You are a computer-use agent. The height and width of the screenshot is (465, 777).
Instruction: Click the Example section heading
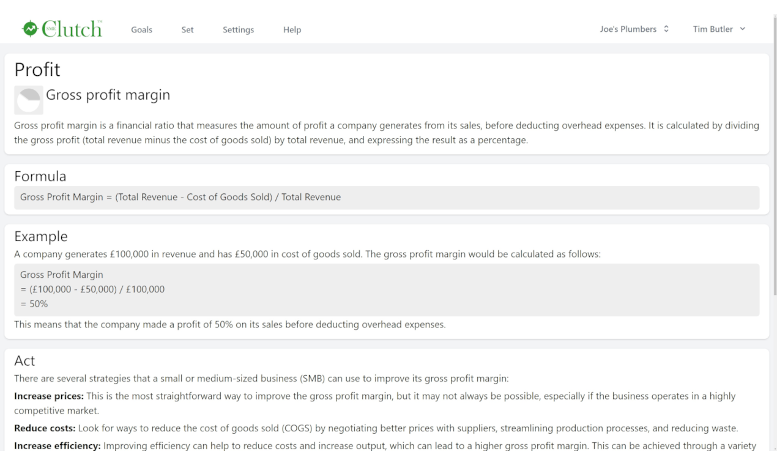pos(41,236)
